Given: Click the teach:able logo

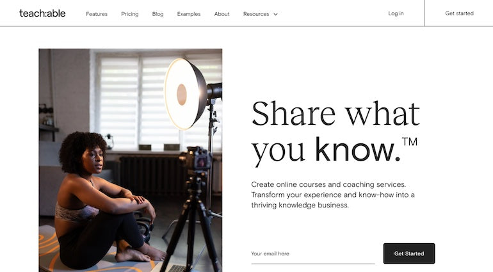Looking at the screenshot, I should 42,13.
